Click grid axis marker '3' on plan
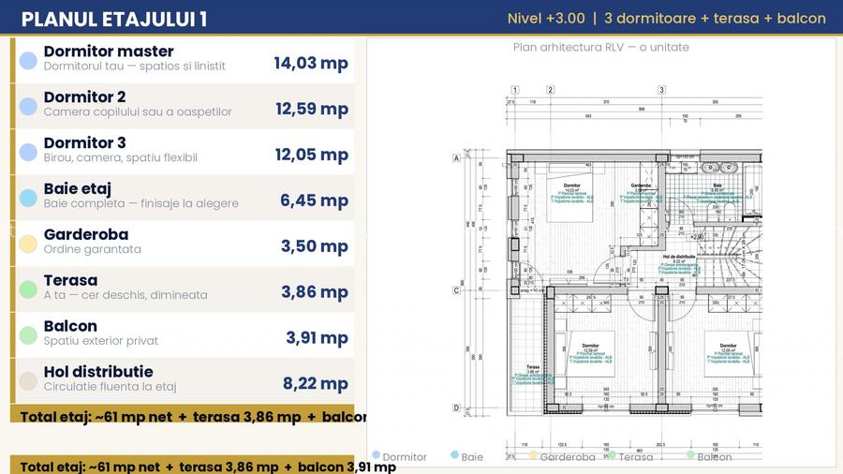Image resolution: width=843 pixels, height=474 pixels. [x=662, y=90]
